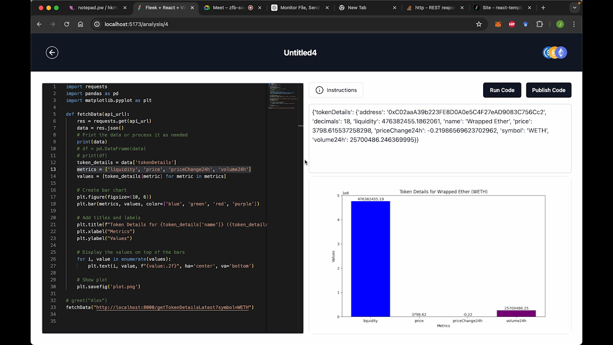Close the notepad.pw tab
Viewport: 613px width, 345px height.
click(125, 8)
